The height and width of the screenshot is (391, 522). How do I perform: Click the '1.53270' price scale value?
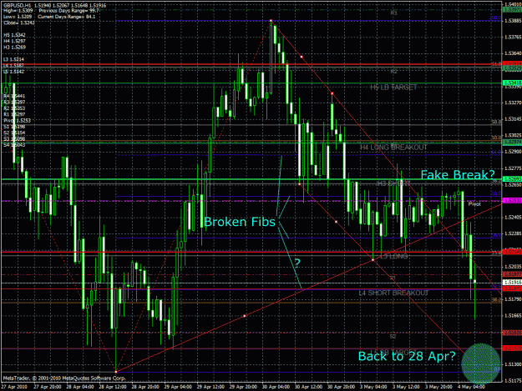[x=513, y=103]
